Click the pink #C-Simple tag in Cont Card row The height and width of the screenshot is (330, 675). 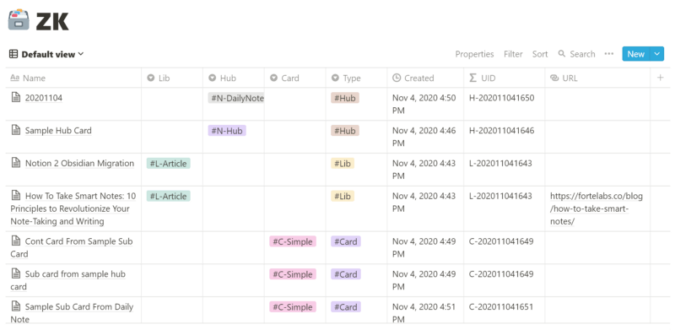coord(293,241)
